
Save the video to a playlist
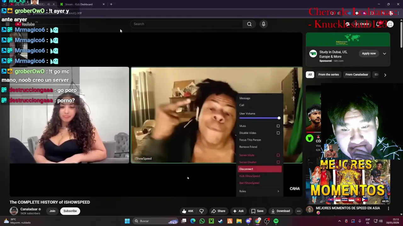(257, 211)
